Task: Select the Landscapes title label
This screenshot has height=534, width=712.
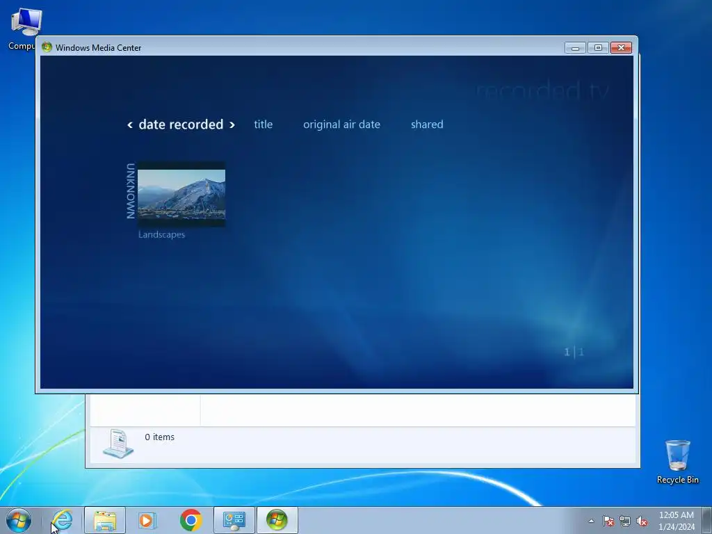Action: [x=161, y=235]
